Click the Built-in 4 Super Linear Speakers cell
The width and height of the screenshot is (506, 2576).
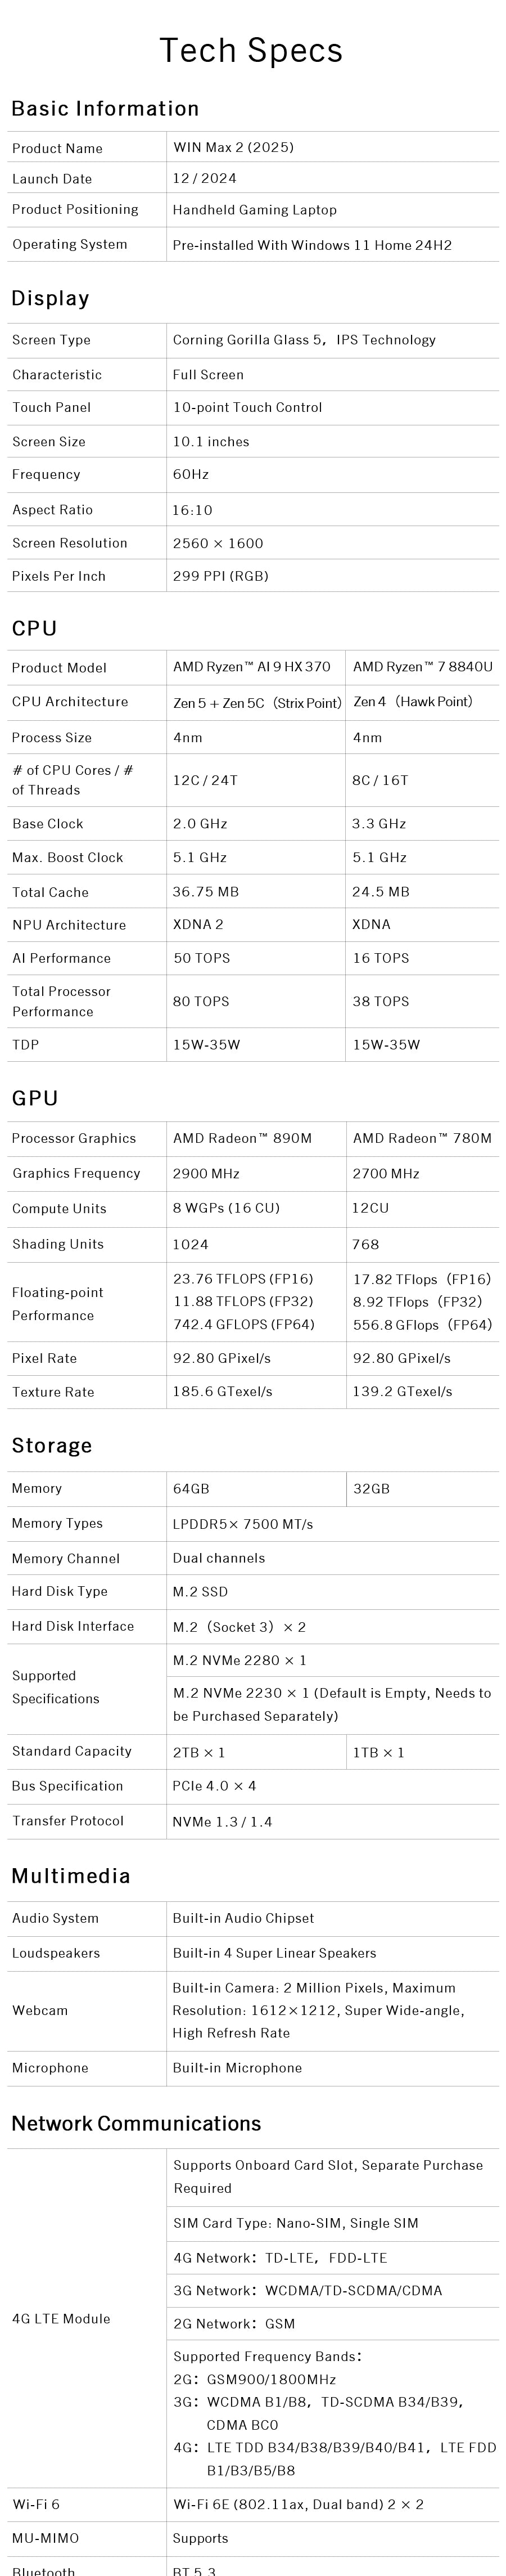pyautogui.click(x=274, y=1953)
